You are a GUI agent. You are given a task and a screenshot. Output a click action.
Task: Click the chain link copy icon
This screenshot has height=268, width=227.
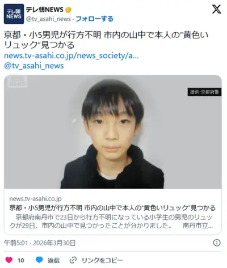pos(73,260)
